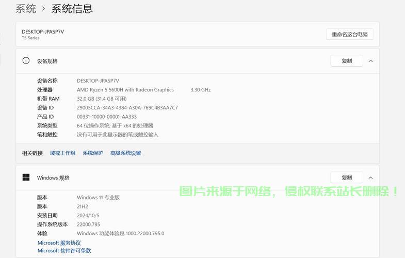The height and width of the screenshot is (258, 405).
Task: Select version value 21H2
Action: coord(83,206)
